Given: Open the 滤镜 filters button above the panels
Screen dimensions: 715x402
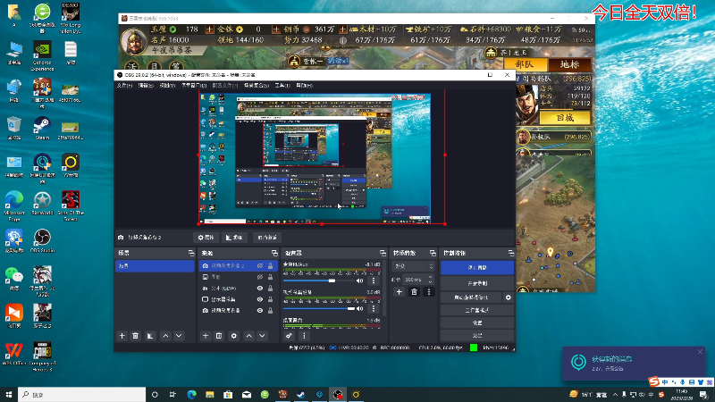Looking at the screenshot, I should [234, 238].
